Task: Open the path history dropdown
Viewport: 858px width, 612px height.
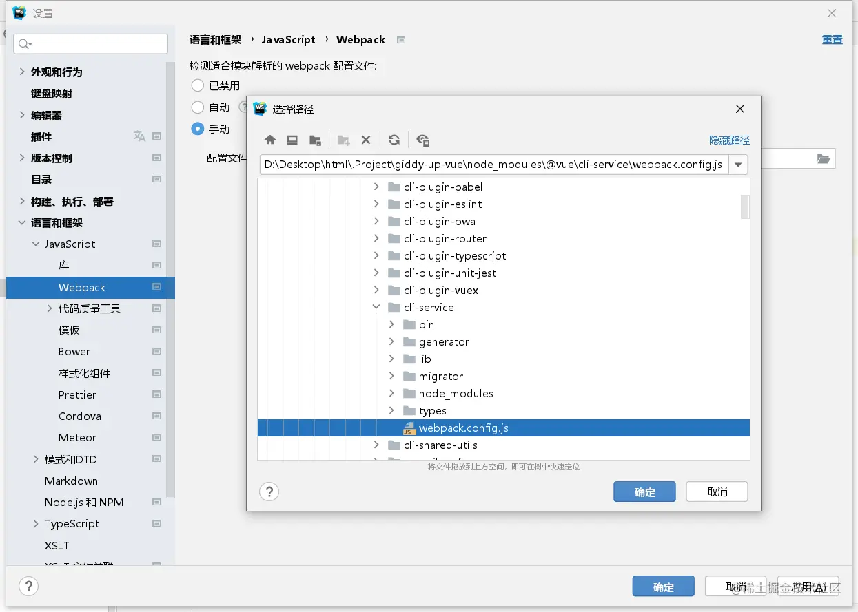Action: pyautogui.click(x=739, y=165)
